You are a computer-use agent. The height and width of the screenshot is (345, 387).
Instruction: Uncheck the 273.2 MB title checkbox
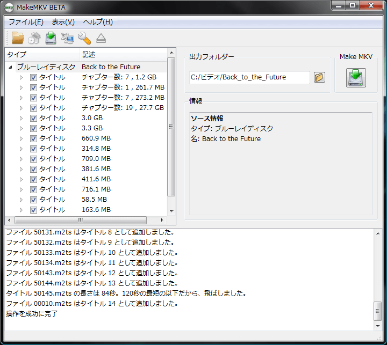tap(33, 98)
